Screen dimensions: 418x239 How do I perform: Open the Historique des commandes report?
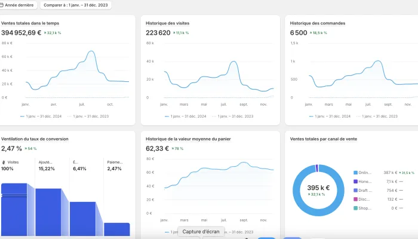pos(318,23)
